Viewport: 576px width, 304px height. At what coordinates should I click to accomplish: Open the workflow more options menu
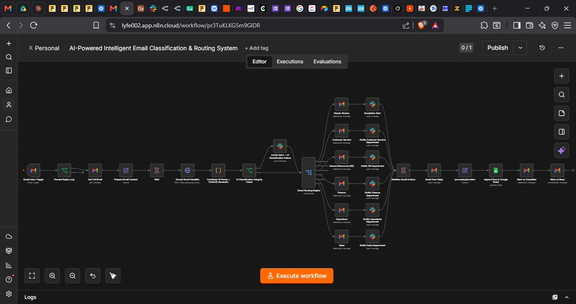pos(561,48)
